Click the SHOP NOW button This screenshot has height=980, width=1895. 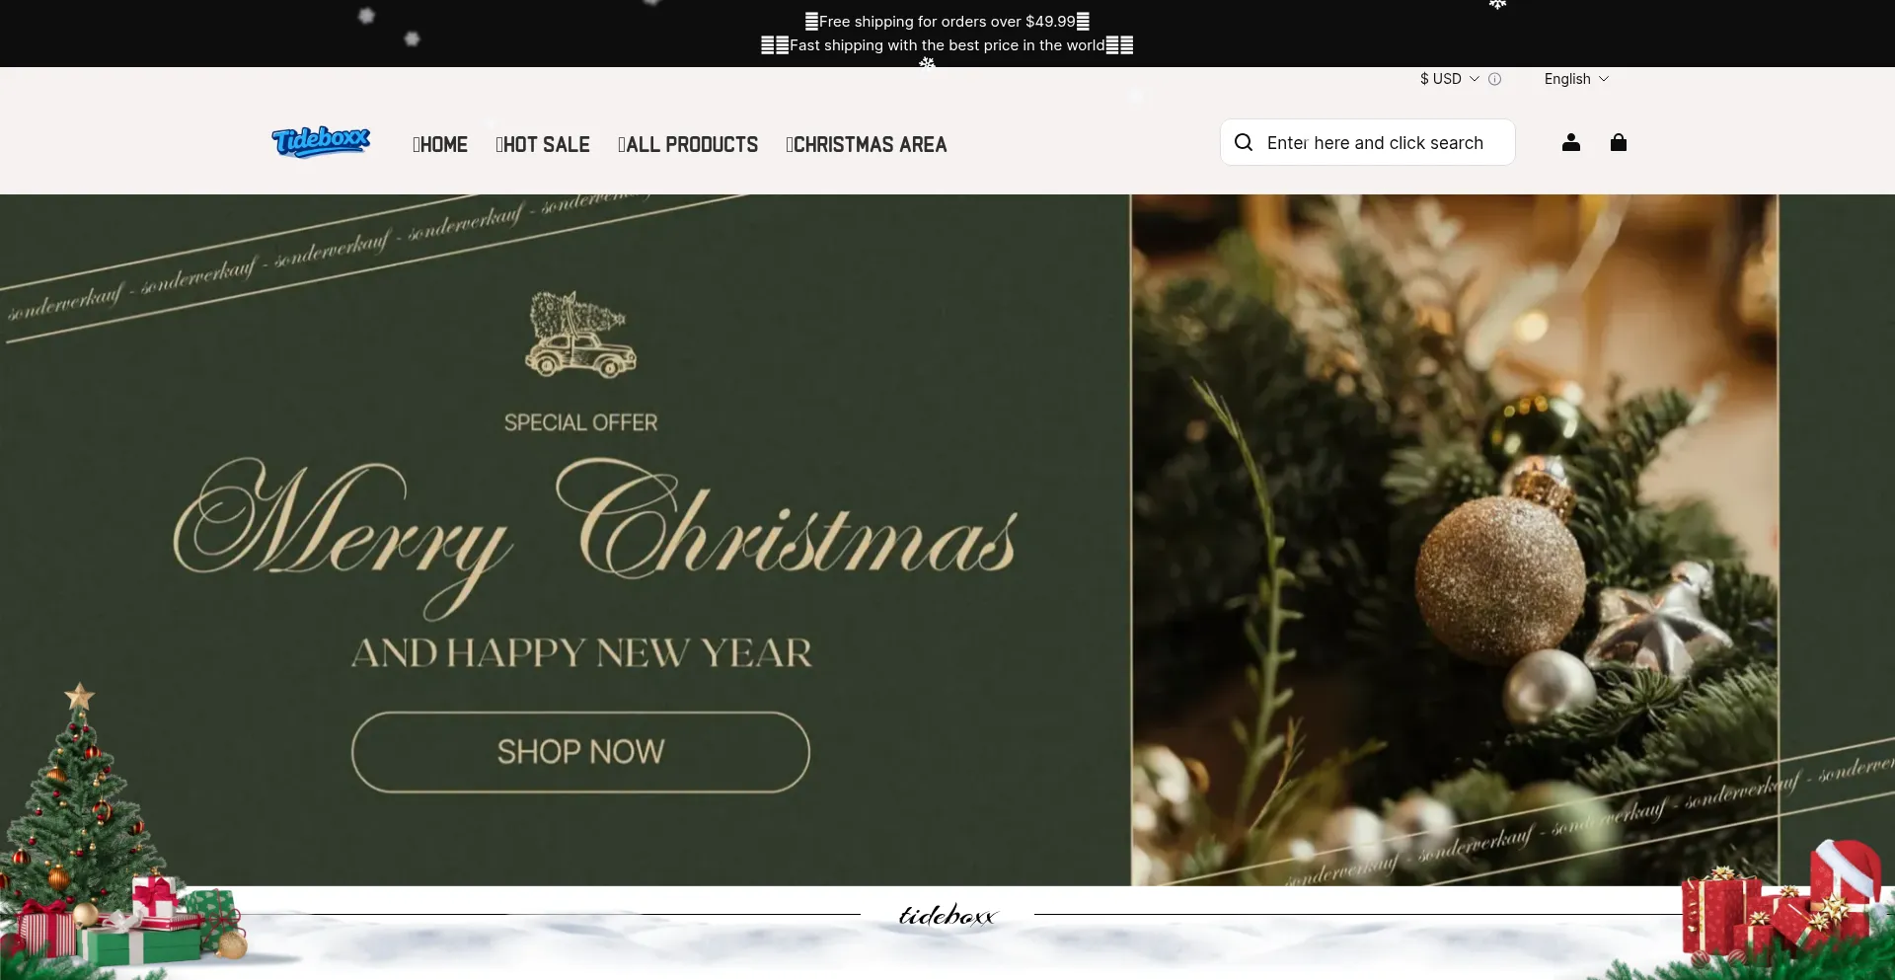click(580, 752)
